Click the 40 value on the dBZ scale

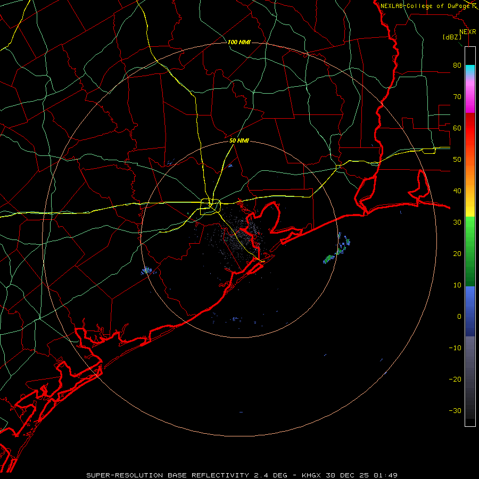pos(457,191)
